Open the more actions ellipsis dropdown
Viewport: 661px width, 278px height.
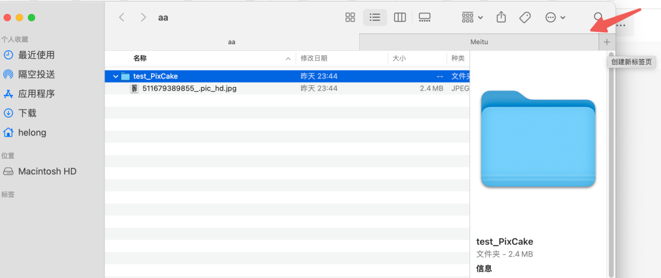coord(555,18)
